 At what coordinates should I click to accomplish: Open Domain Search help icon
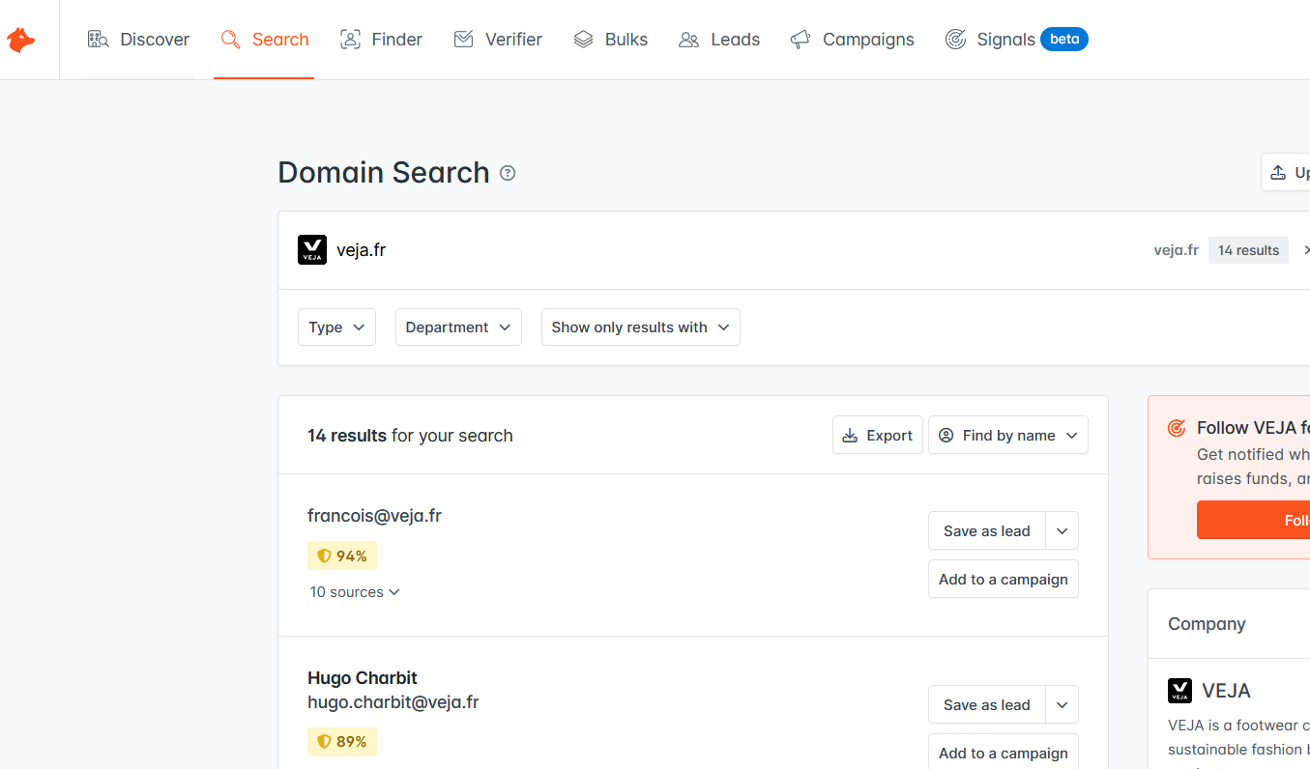pyautogui.click(x=508, y=173)
